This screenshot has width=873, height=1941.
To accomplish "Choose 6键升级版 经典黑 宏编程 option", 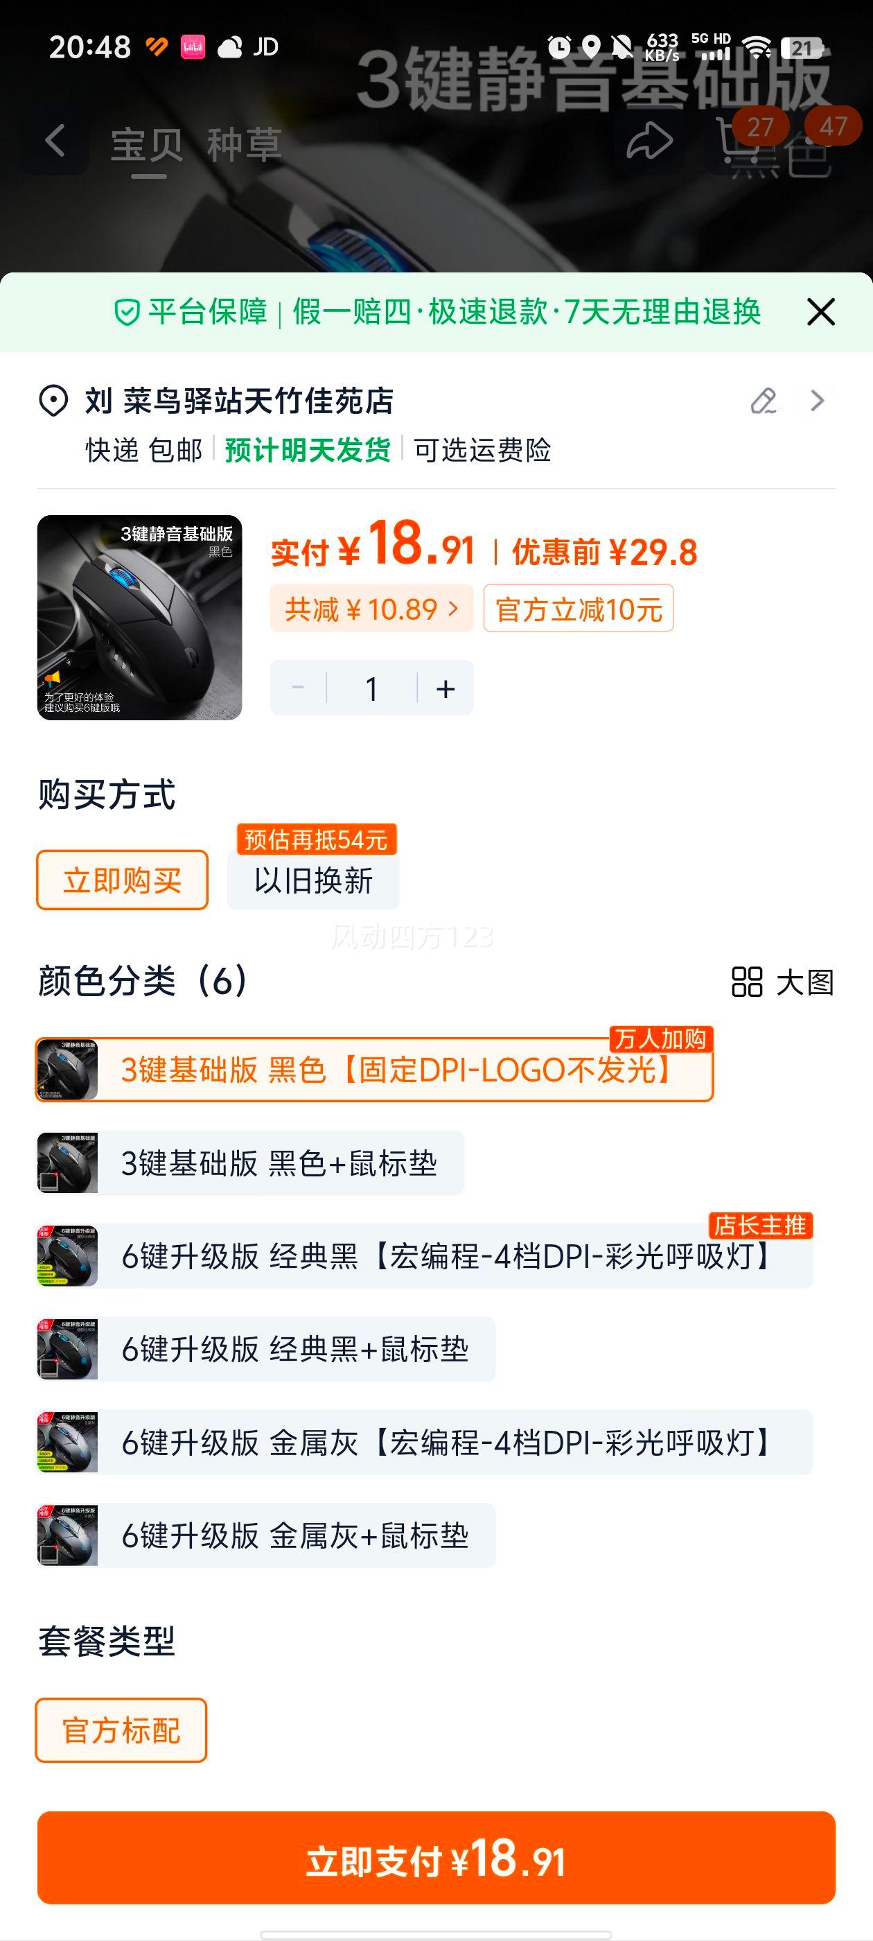I will pos(425,1257).
